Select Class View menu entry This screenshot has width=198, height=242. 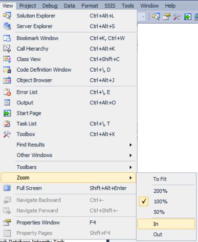[x=69, y=59]
